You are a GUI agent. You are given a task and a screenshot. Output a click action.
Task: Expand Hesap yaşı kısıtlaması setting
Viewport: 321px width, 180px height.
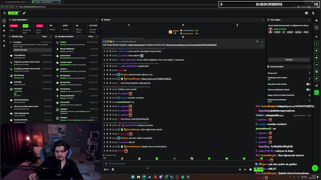tap(309, 100)
